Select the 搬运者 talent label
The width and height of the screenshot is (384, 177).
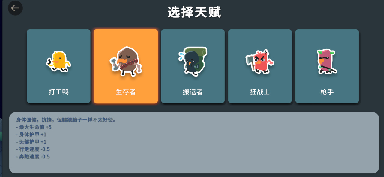[x=193, y=92]
